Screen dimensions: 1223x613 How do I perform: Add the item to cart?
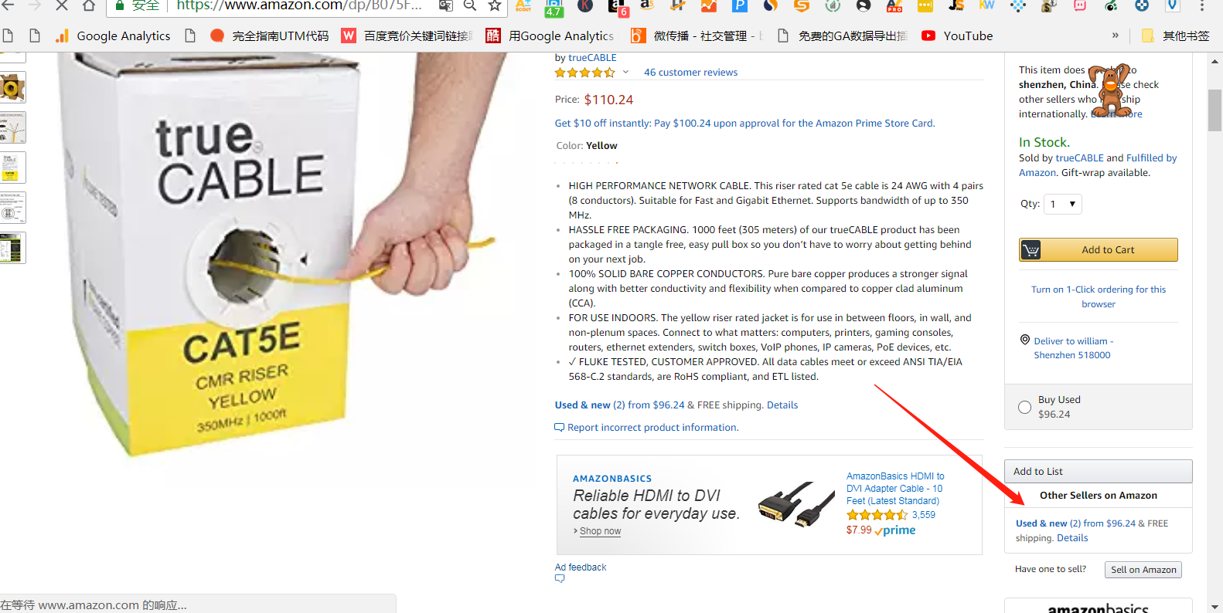1098,250
